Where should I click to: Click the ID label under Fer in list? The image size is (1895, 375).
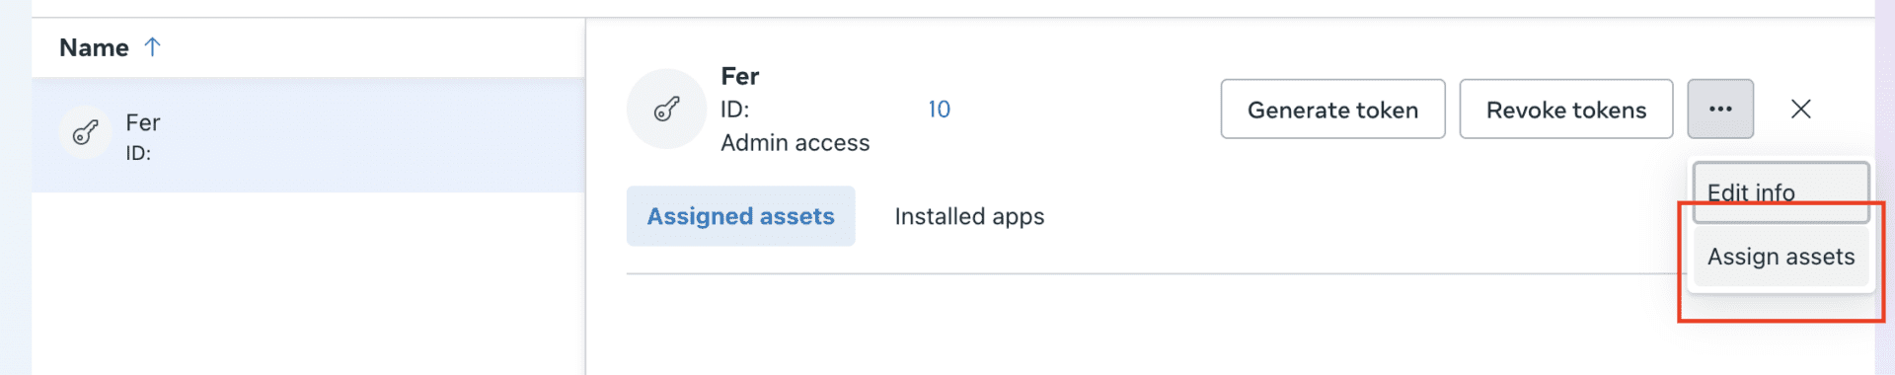[x=138, y=153]
